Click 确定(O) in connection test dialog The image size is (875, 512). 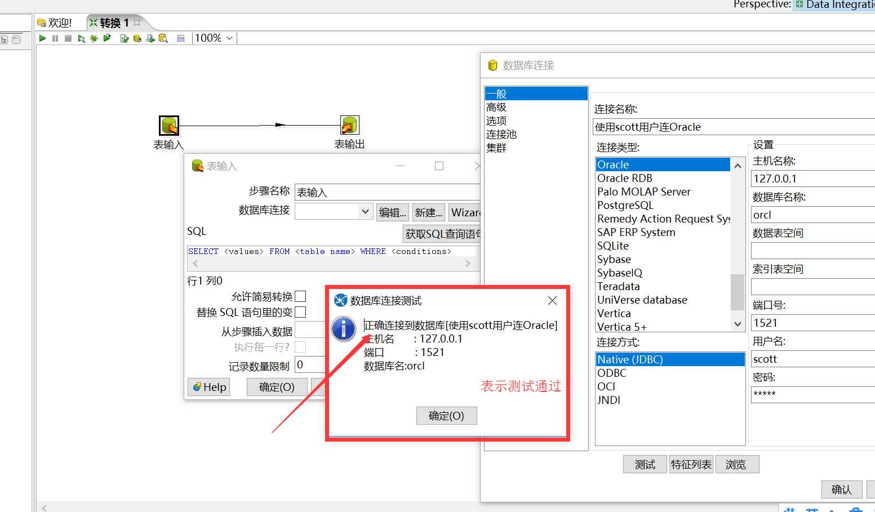click(x=446, y=416)
